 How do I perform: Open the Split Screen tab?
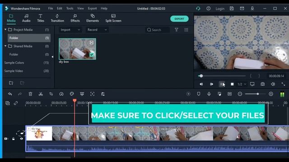pos(113,18)
